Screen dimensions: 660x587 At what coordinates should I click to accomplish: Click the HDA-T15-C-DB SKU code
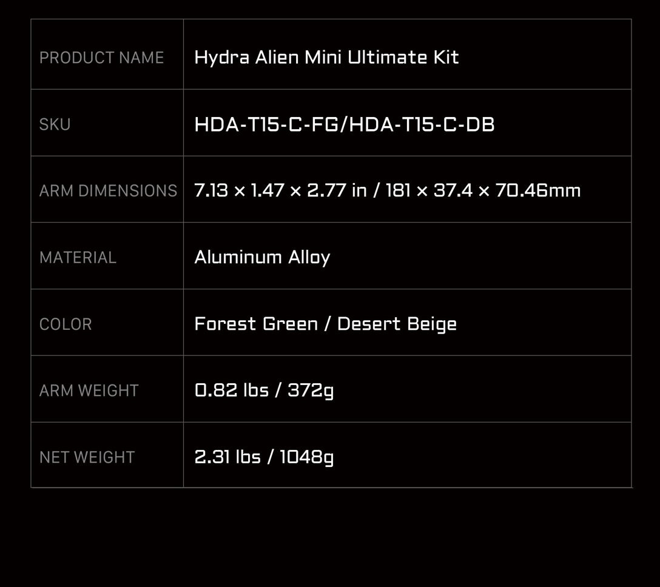[x=422, y=124]
